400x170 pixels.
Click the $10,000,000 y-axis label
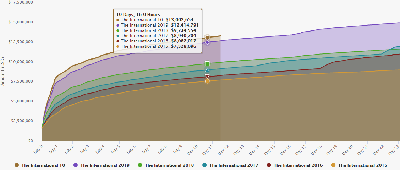(x=21, y=62)
